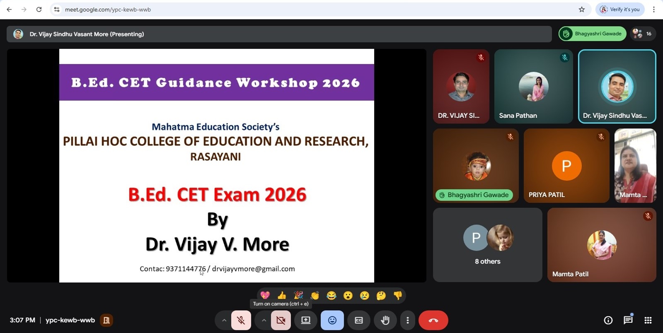The image size is (663, 333).
Task: Send the clapping hands reaction
Action: (x=315, y=295)
